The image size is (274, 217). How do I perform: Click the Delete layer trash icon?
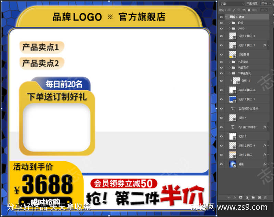coord(265,197)
